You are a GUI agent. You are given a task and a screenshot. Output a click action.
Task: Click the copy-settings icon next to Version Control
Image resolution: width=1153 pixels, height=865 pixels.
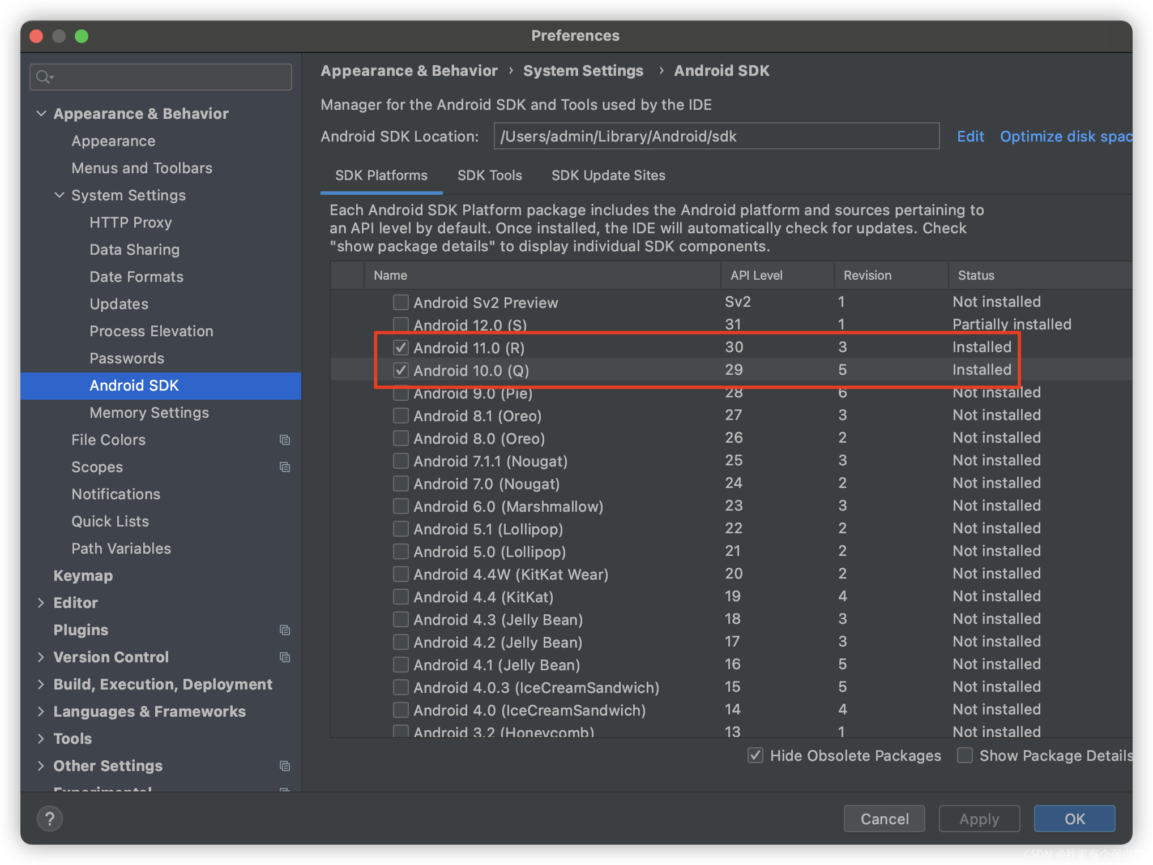(285, 657)
